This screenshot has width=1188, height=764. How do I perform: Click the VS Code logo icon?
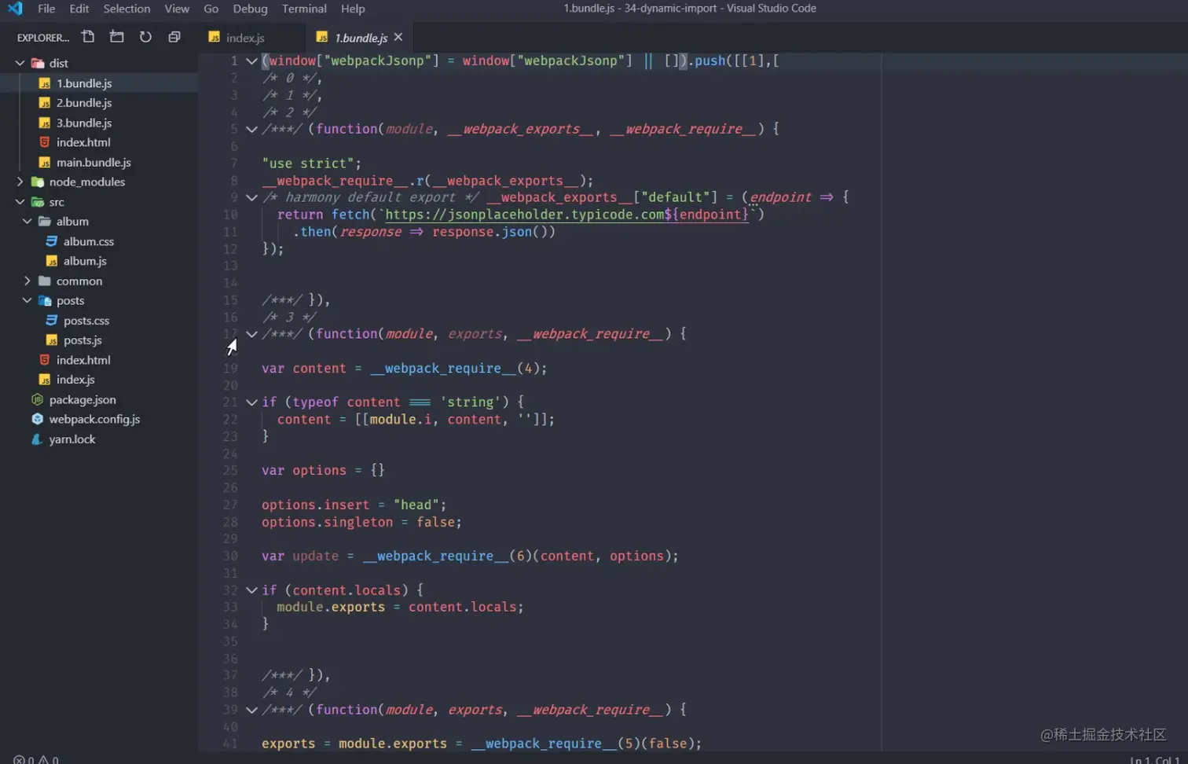(x=15, y=9)
